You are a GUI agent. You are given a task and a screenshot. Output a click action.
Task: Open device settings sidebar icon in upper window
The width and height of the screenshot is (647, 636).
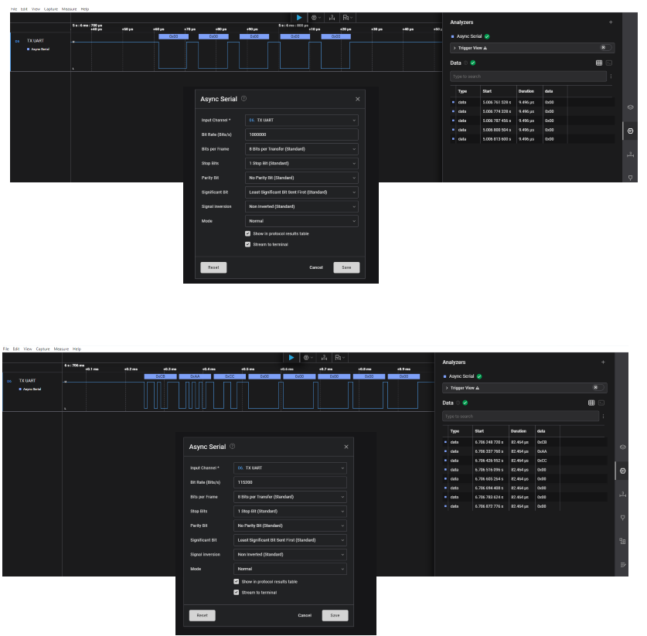pyautogui.click(x=630, y=107)
